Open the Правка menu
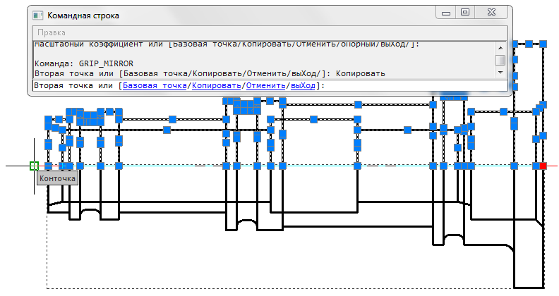Image resolution: width=559 pixels, height=296 pixels. click(52, 32)
